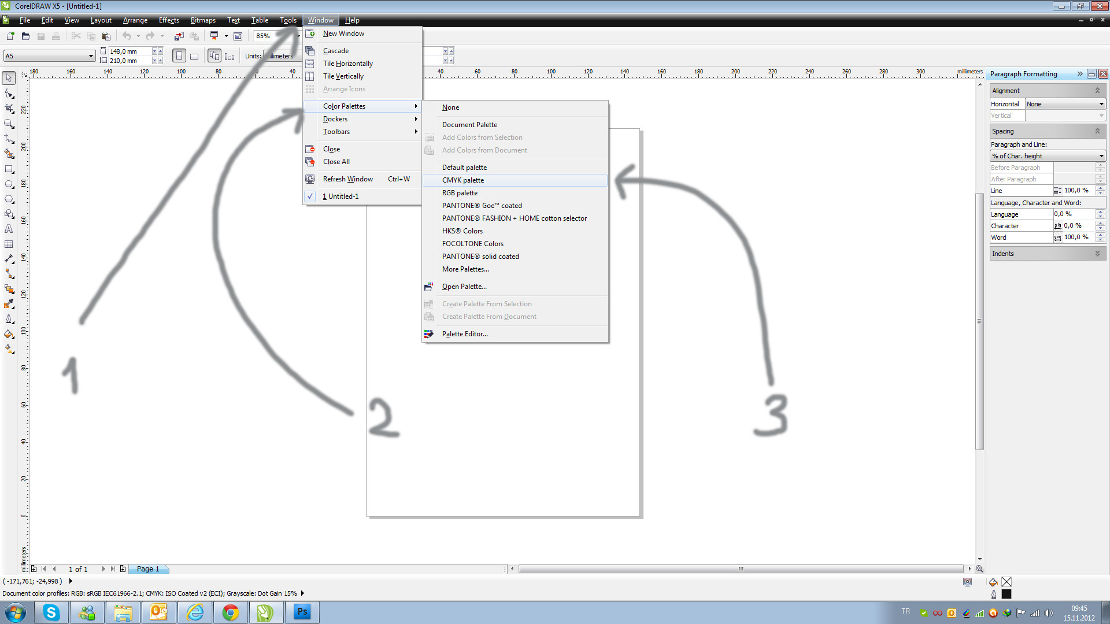
Task: Click the Page 1 tab
Action: (x=148, y=569)
